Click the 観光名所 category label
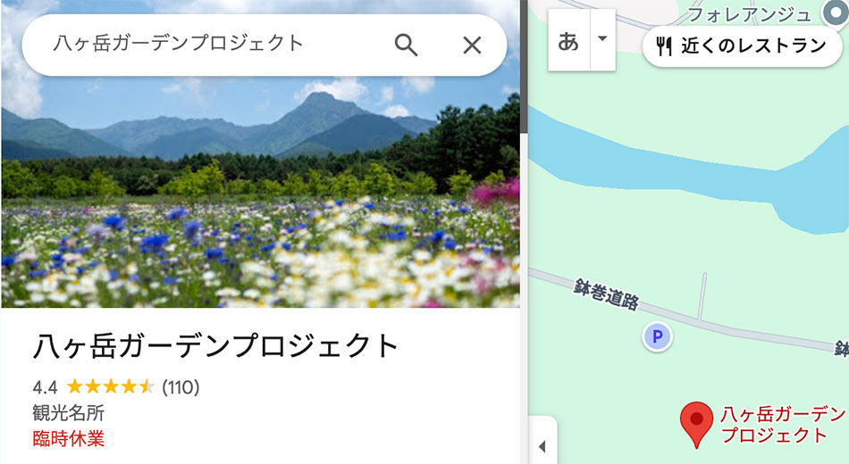 [69, 413]
